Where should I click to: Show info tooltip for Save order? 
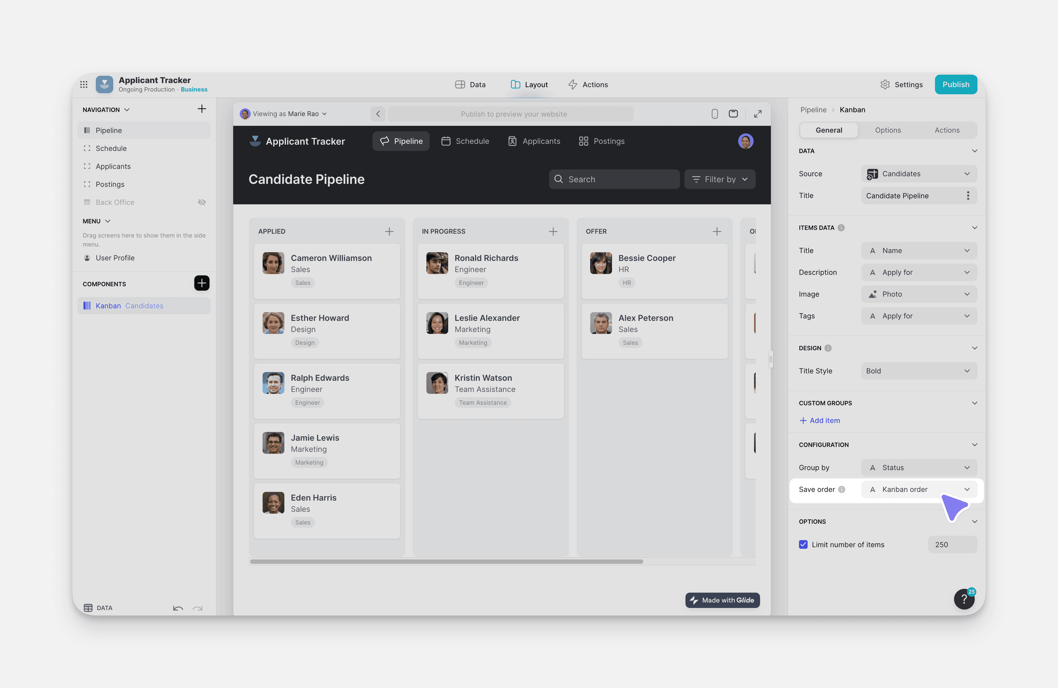841,489
